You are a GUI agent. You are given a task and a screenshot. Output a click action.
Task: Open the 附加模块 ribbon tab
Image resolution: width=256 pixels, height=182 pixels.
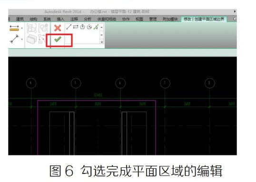(170, 19)
